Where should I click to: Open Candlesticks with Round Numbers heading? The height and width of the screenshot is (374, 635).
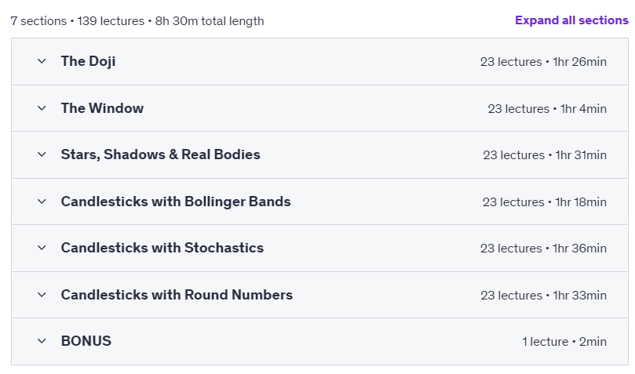[177, 295]
